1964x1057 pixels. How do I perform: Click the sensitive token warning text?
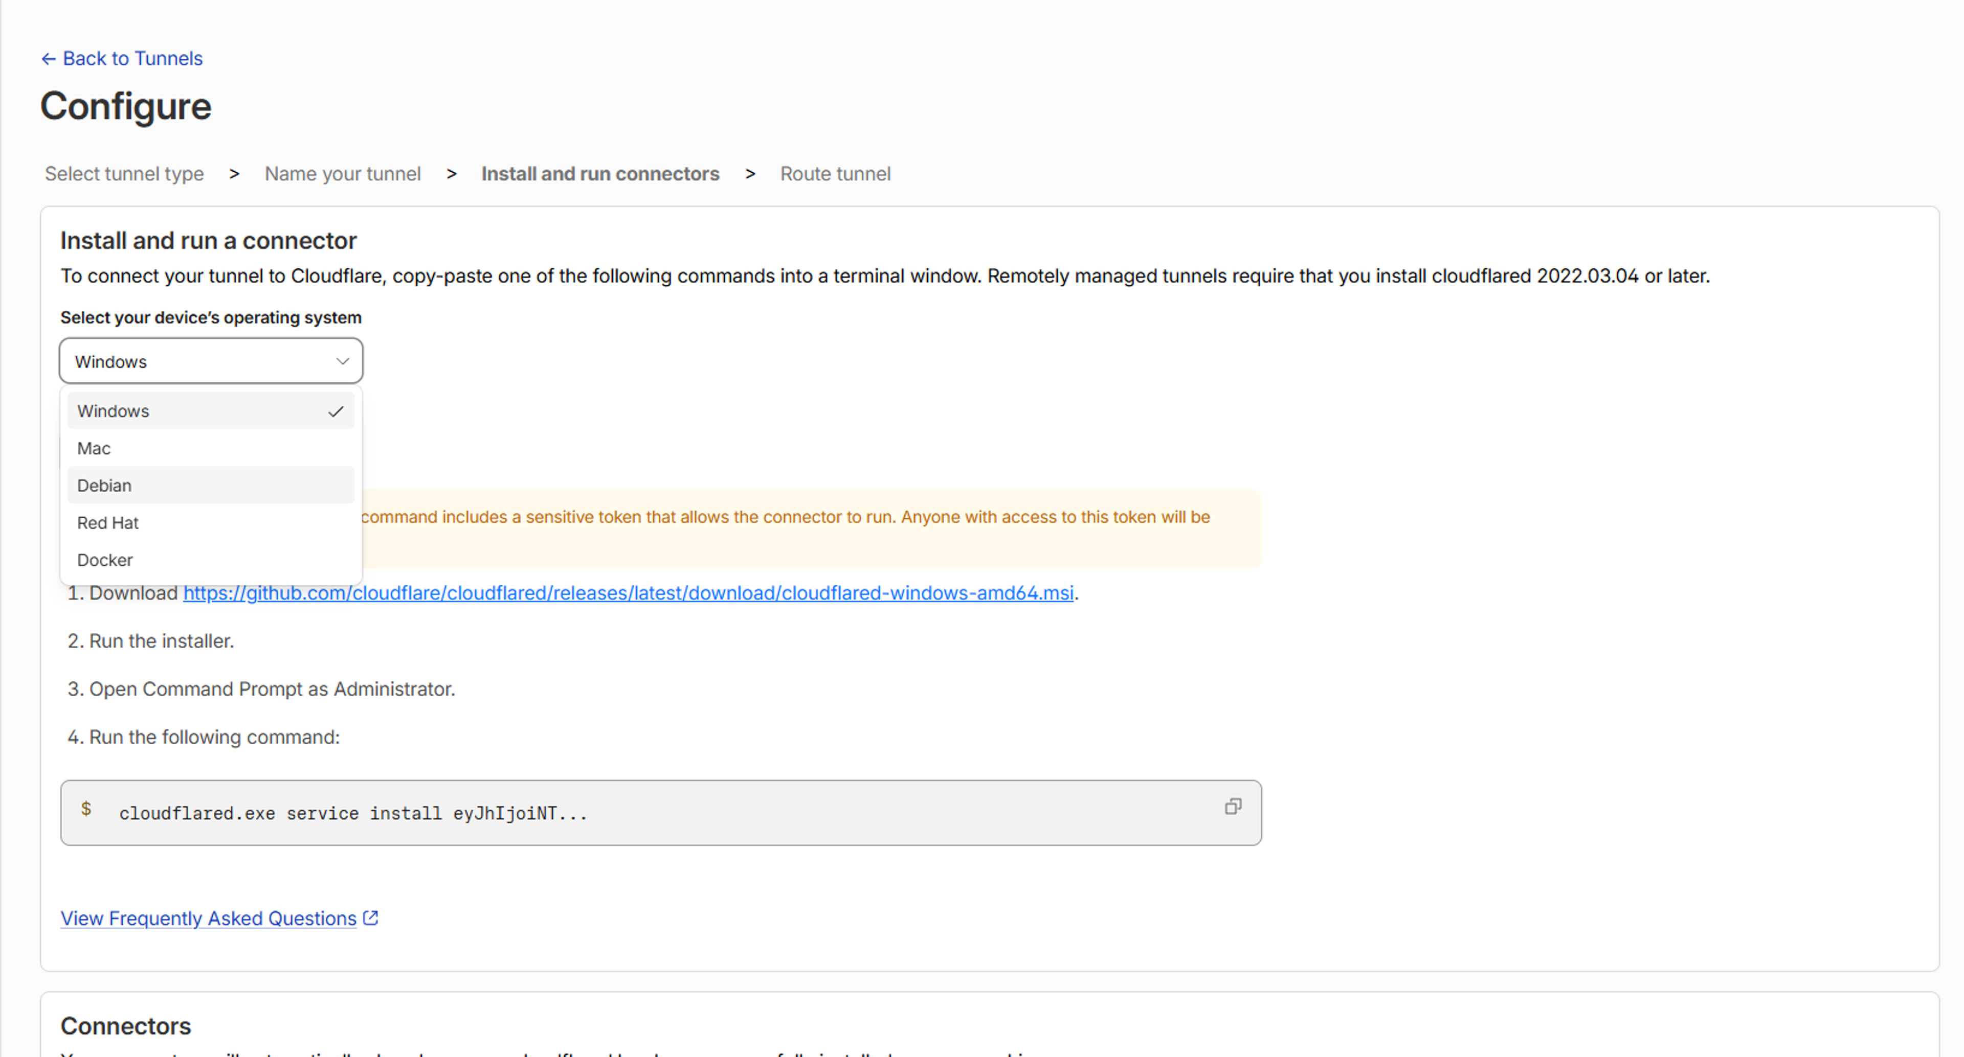click(x=785, y=517)
